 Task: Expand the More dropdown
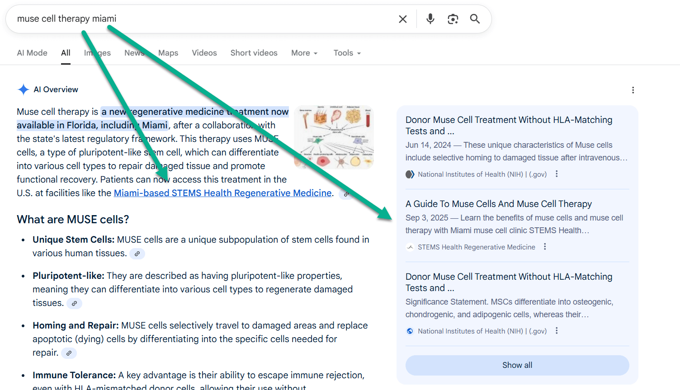coord(304,53)
